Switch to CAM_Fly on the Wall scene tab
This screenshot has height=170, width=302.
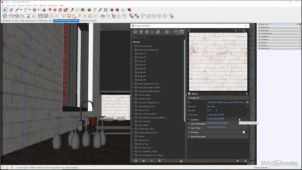tap(88, 21)
